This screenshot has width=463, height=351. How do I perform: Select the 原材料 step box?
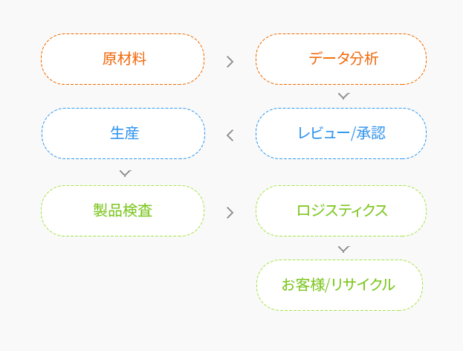point(123,59)
